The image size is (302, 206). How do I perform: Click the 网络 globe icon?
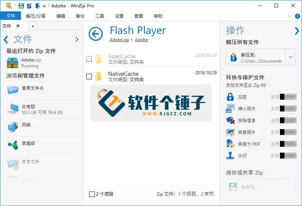click(13, 127)
